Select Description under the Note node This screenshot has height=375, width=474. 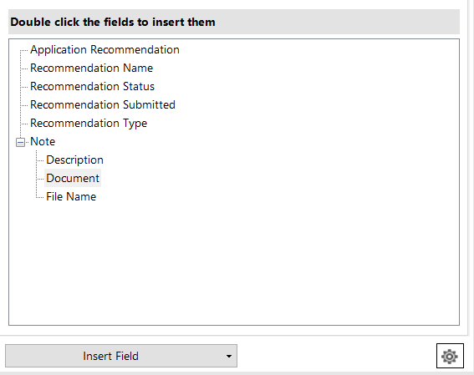pyautogui.click(x=74, y=160)
